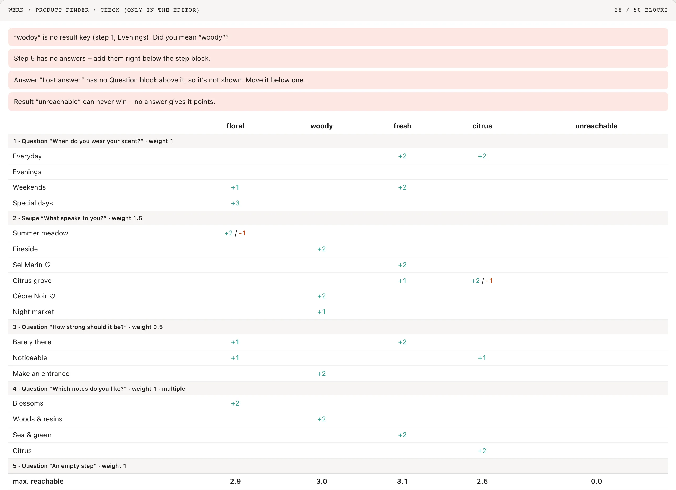Screen dimensions: 676x490
Task: Click the "unreachable" column header
Action: click(x=596, y=126)
